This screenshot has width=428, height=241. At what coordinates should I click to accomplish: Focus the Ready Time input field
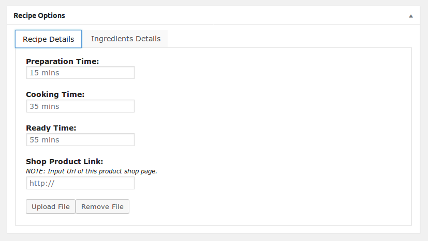80,140
